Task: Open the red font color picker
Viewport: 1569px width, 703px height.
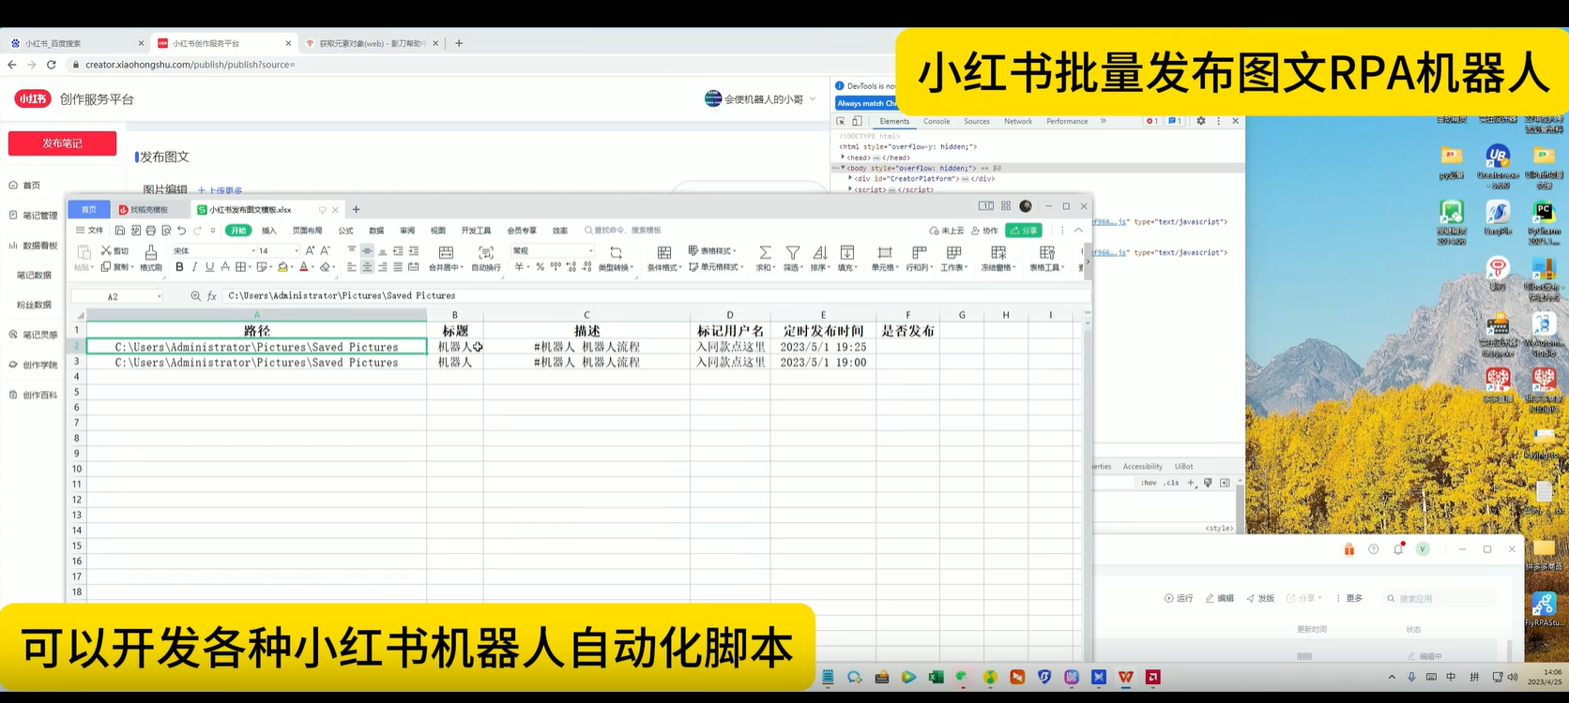Action: pos(304,267)
